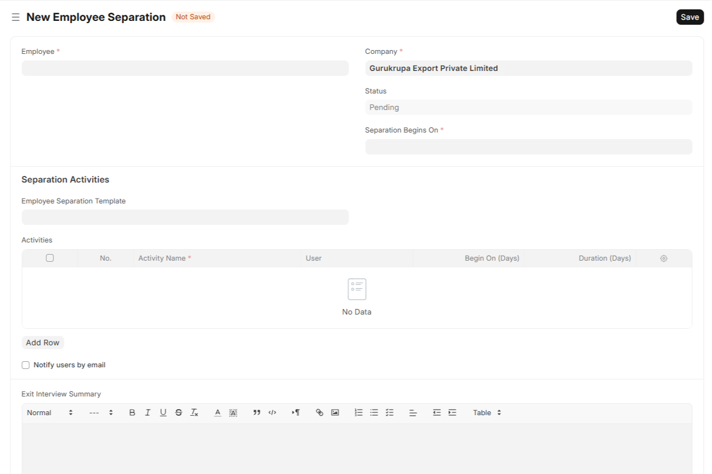Save the new Employee Separation
The image size is (712, 474).
690,17
